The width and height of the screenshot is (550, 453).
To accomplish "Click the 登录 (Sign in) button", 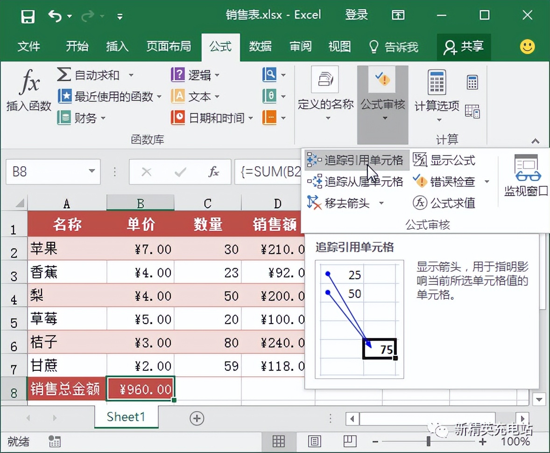I will [356, 14].
